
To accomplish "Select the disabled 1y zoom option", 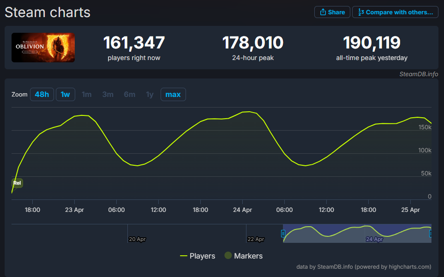I will 150,94.
